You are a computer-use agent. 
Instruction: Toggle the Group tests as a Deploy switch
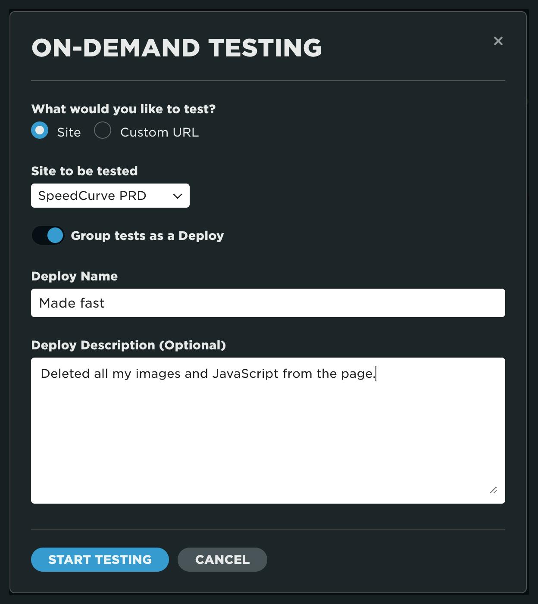pyautogui.click(x=48, y=236)
